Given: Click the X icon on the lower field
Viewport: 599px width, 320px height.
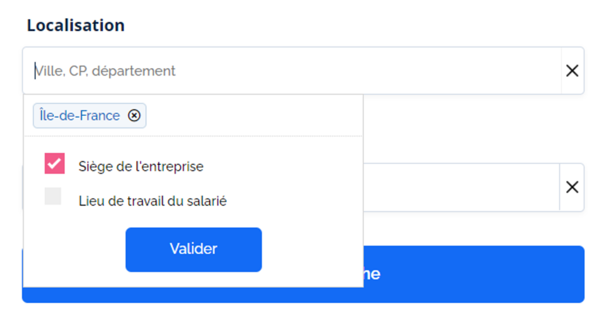Looking at the screenshot, I should [x=572, y=187].
